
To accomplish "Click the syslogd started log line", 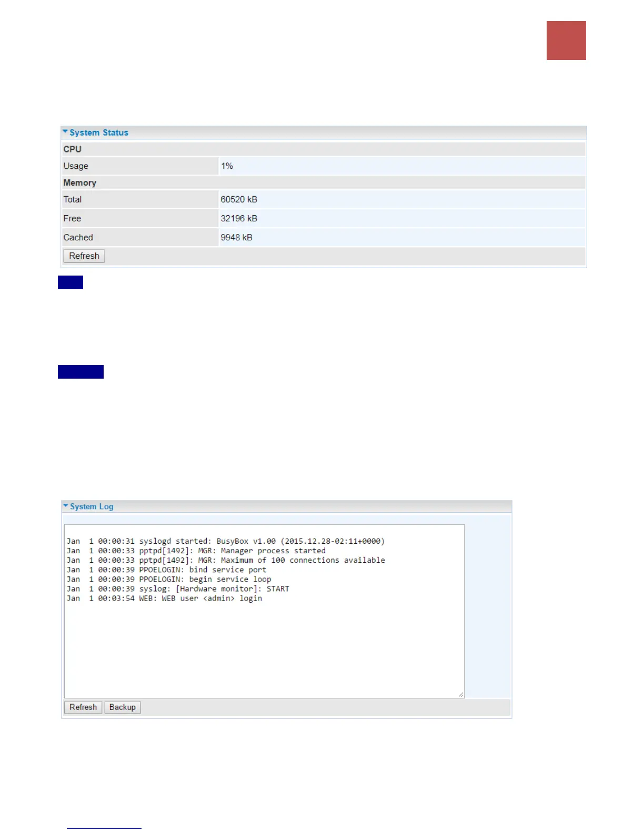I will (226, 541).
